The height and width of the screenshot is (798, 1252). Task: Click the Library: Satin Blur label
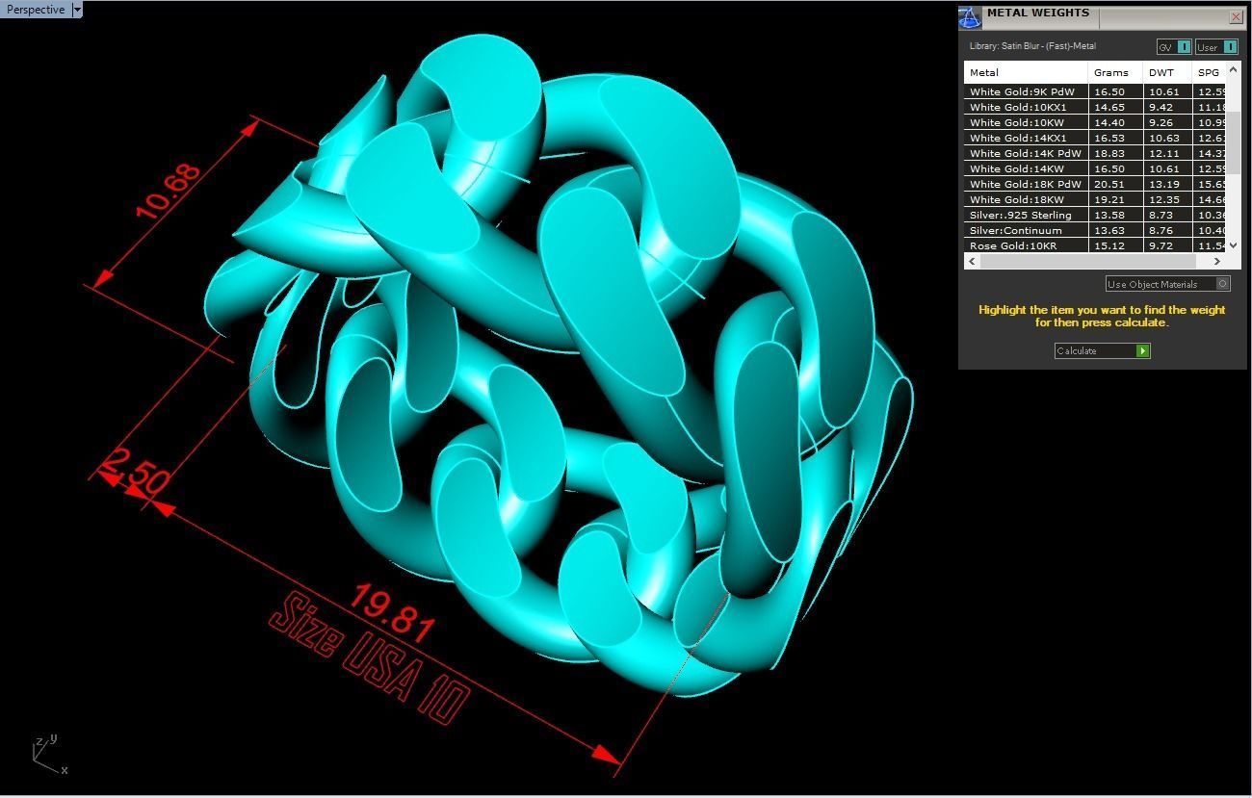pos(1032,46)
